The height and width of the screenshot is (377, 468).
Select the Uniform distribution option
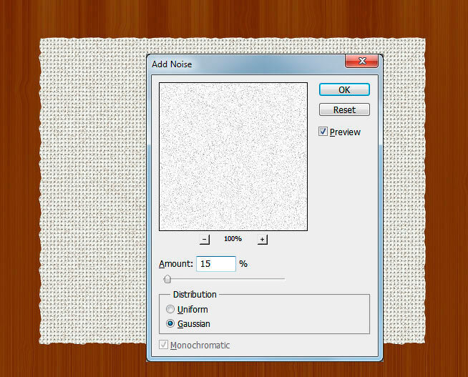170,309
